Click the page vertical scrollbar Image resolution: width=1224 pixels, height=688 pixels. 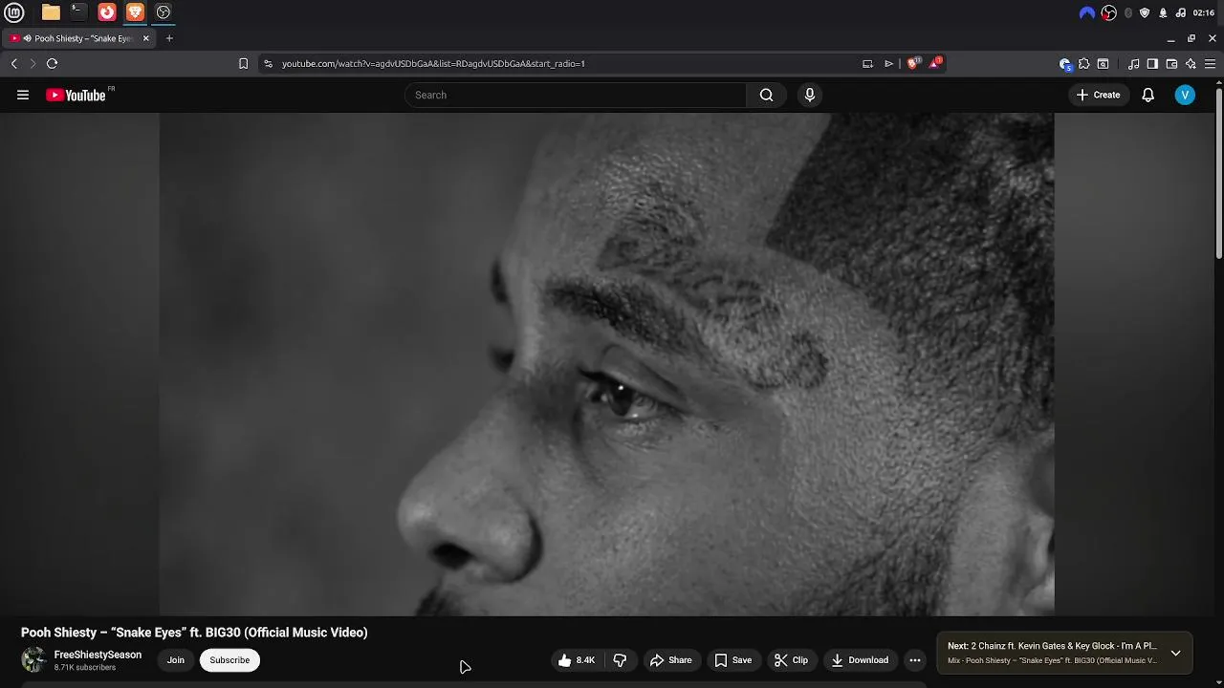pyautogui.click(x=1219, y=172)
